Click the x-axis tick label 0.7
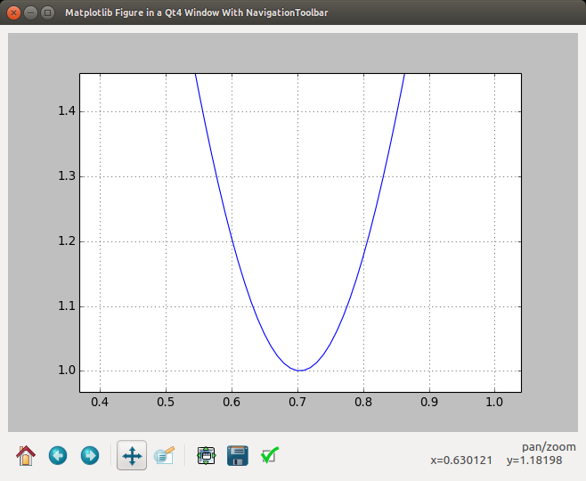 pyautogui.click(x=297, y=402)
